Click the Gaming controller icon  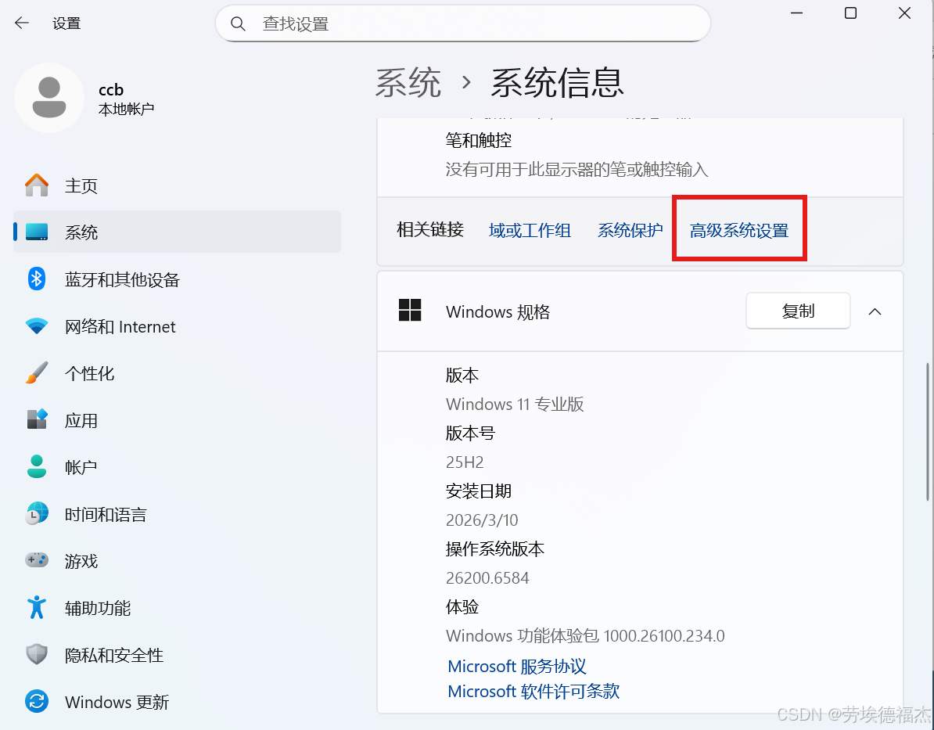coord(37,560)
